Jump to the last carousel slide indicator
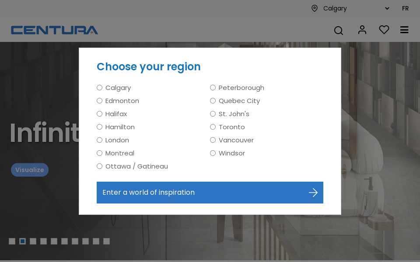The width and height of the screenshot is (420, 262). [x=106, y=241]
